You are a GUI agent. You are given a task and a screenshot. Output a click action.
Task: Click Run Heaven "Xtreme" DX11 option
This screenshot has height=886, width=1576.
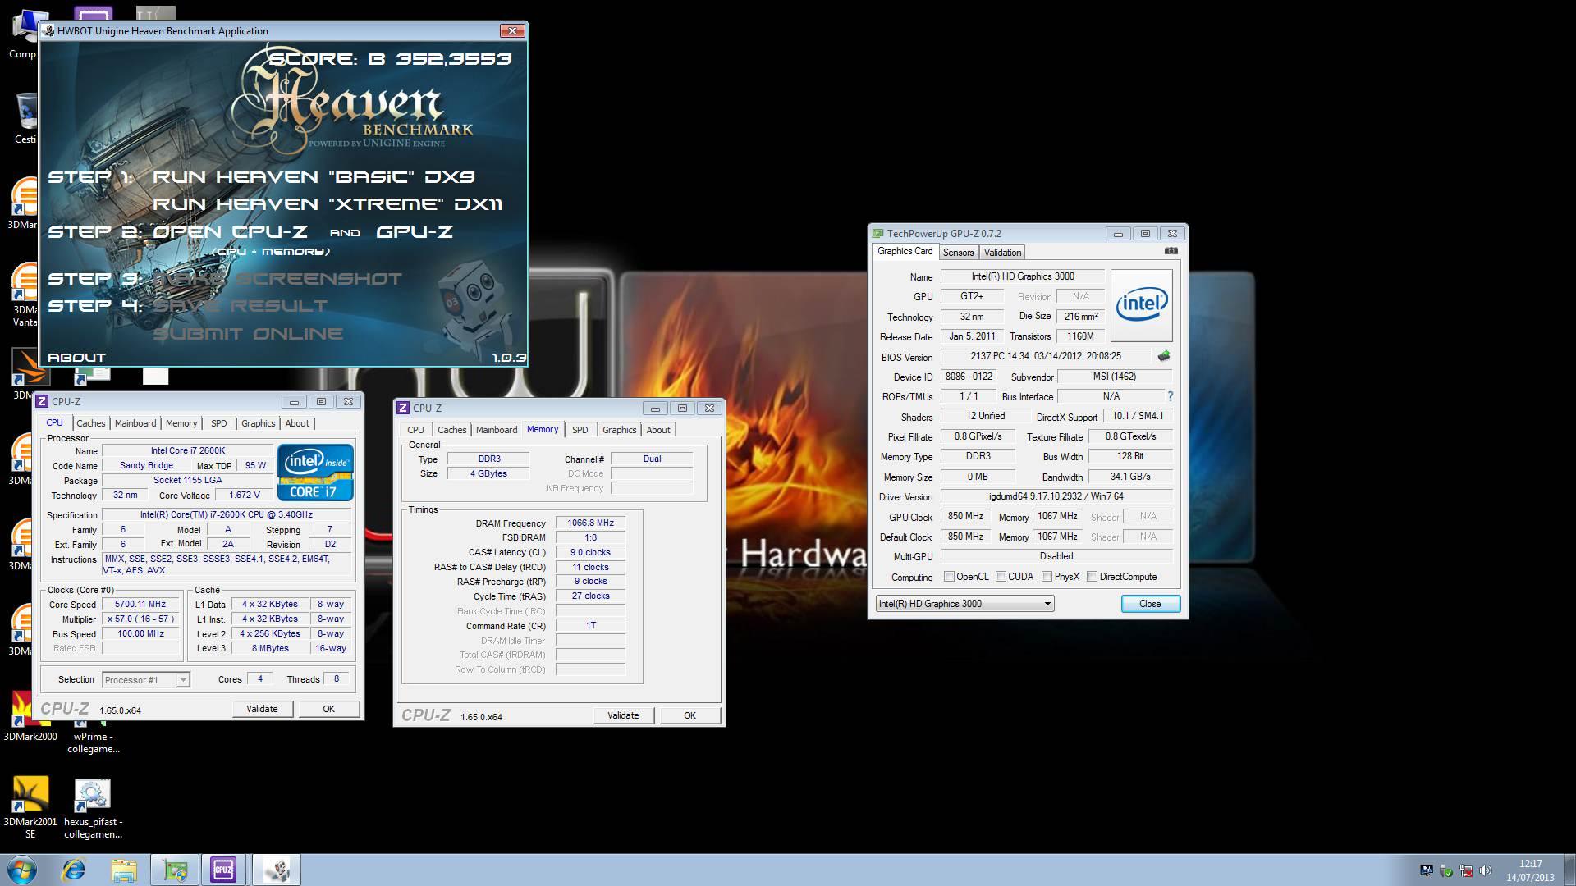(x=328, y=203)
